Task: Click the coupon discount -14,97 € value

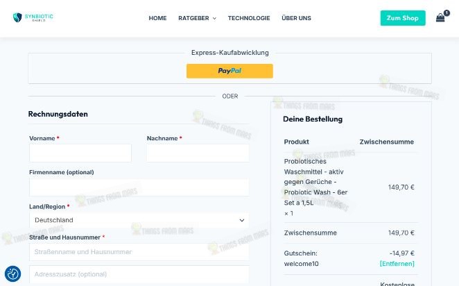Action: point(402,253)
